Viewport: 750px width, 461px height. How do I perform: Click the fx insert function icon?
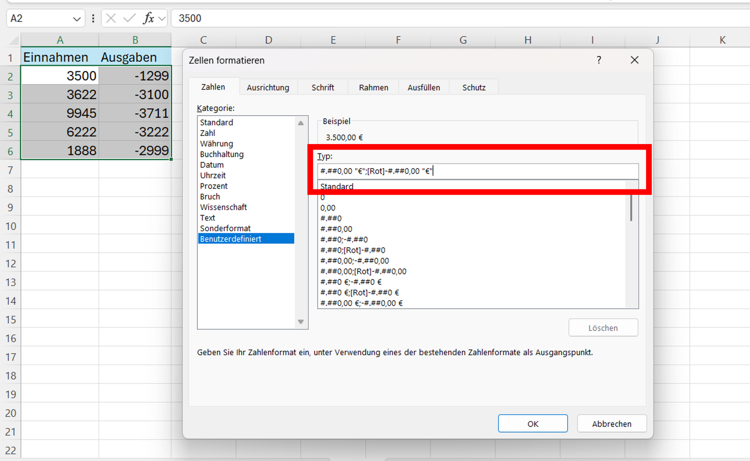tap(148, 18)
